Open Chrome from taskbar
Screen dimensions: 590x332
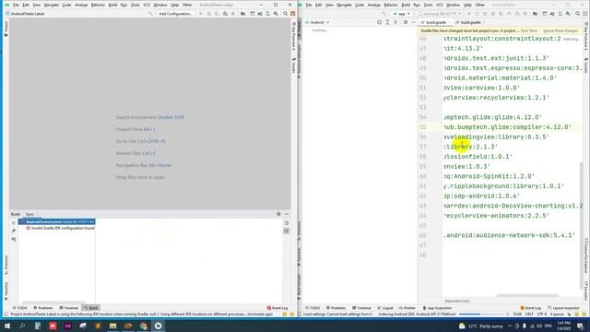[143, 326]
